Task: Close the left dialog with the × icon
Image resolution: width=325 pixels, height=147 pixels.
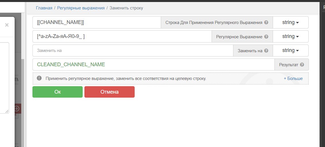Action: tap(7, 25)
